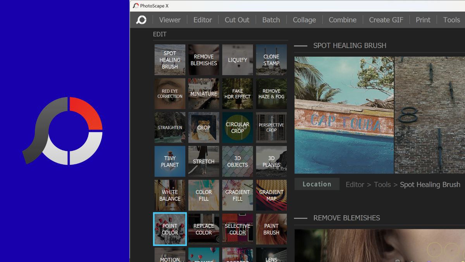Click the Remove Haze & Fog tile

point(271,94)
